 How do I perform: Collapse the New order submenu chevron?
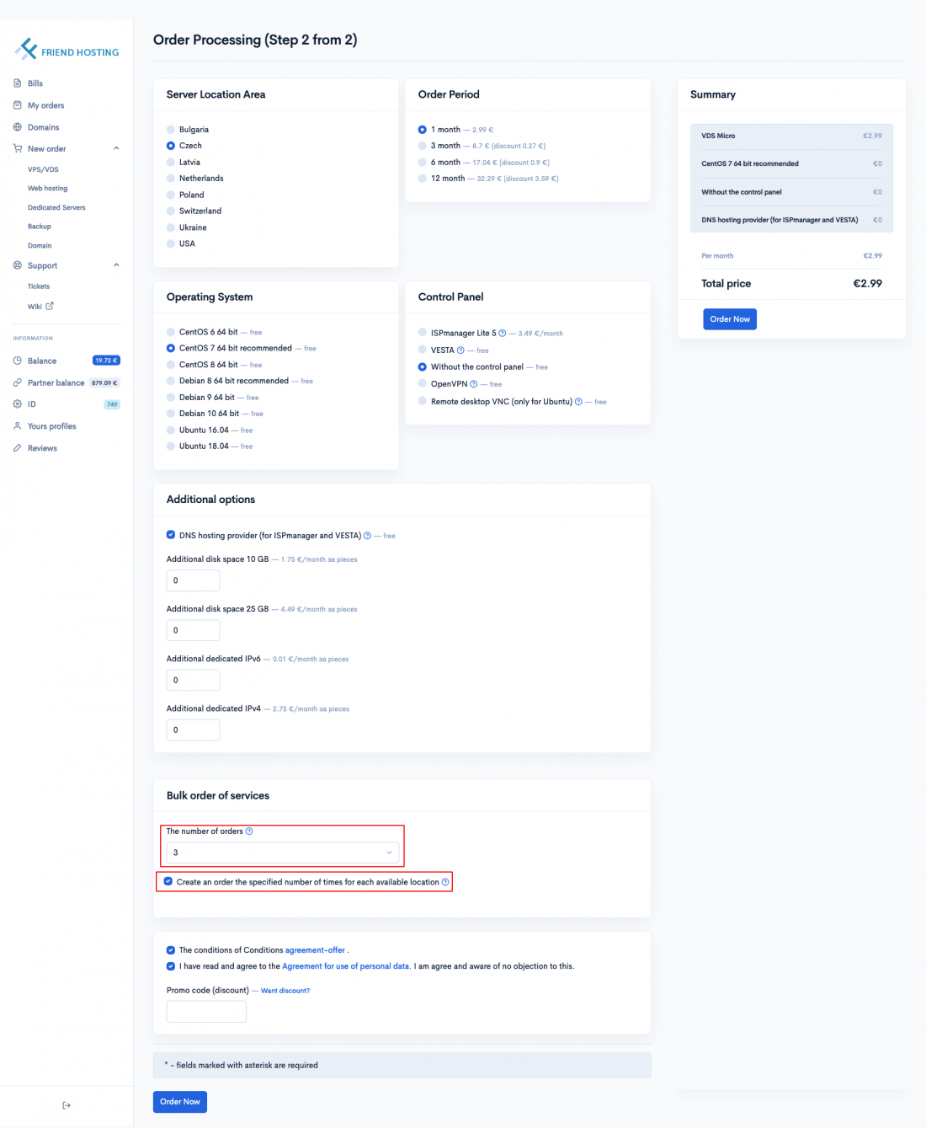[116, 148]
